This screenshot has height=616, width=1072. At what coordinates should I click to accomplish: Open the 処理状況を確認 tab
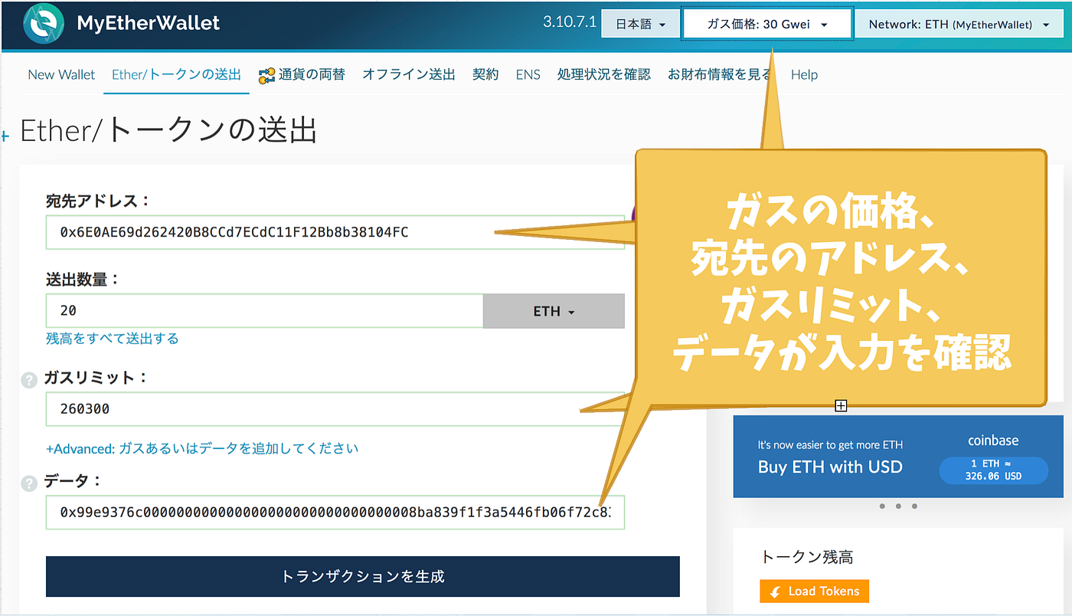[x=604, y=74]
